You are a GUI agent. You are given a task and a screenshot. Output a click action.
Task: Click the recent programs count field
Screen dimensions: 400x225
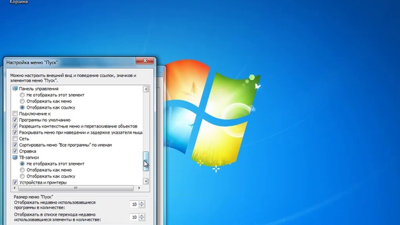pyautogui.click(x=134, y=204)
